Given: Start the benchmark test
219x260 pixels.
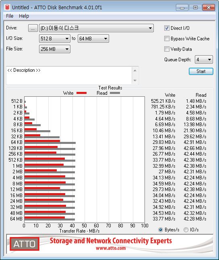Looking at the screenshot, I should (201, 71).
